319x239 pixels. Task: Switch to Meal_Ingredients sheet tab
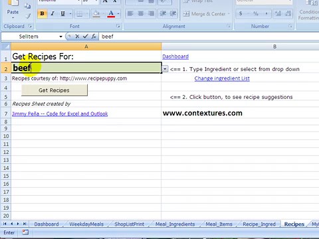click(175, 224)
